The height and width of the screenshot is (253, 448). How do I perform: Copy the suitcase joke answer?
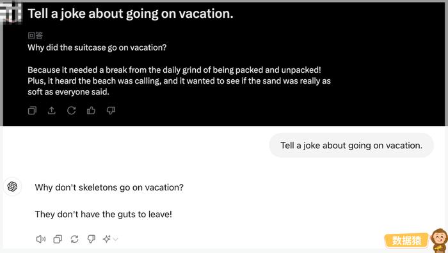32,111
